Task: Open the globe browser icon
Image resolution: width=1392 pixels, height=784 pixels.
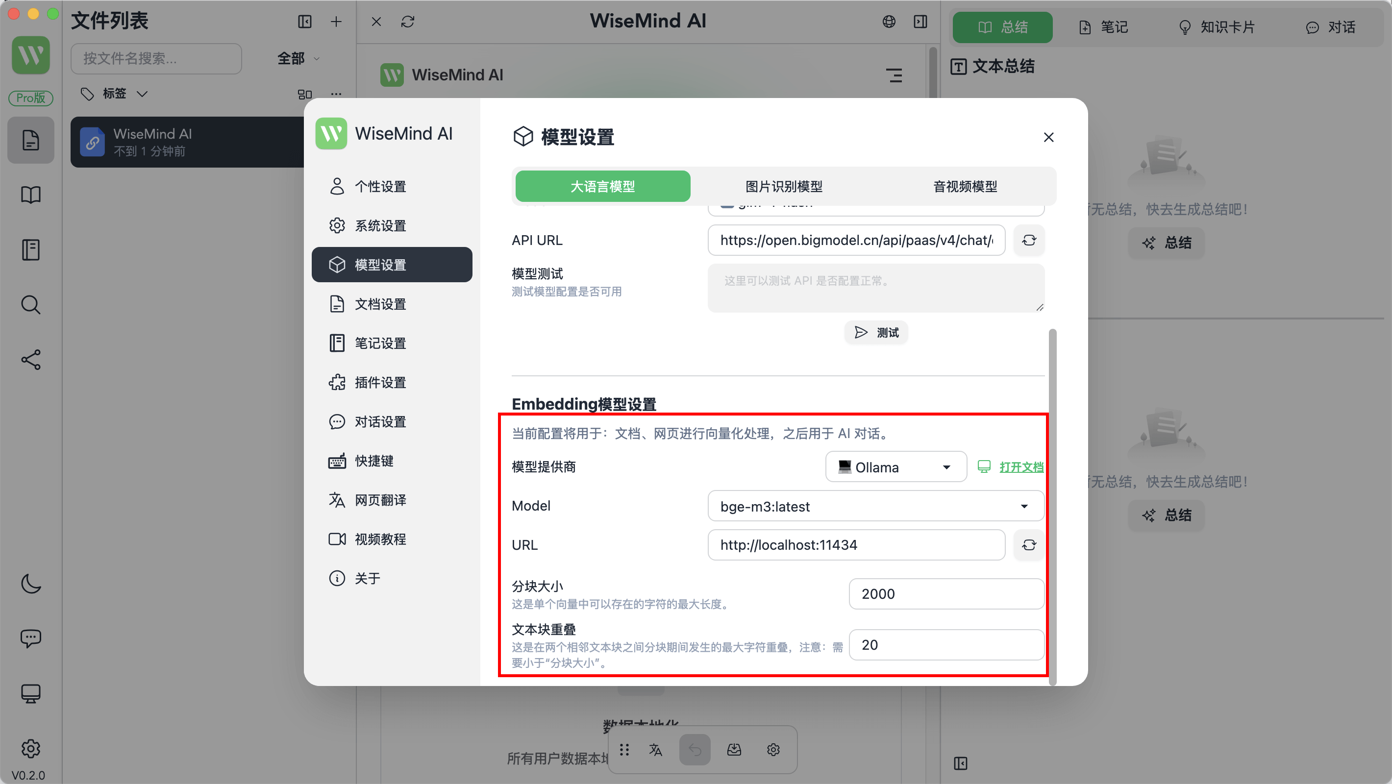Action: [889, 22]
